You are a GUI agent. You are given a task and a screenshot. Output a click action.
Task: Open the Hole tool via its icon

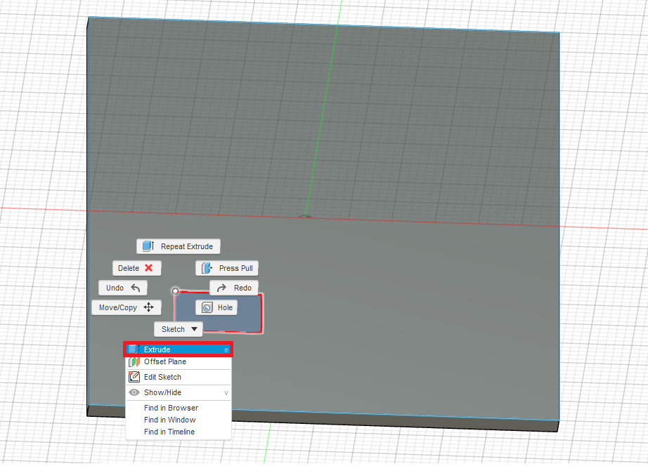[206, 307]
